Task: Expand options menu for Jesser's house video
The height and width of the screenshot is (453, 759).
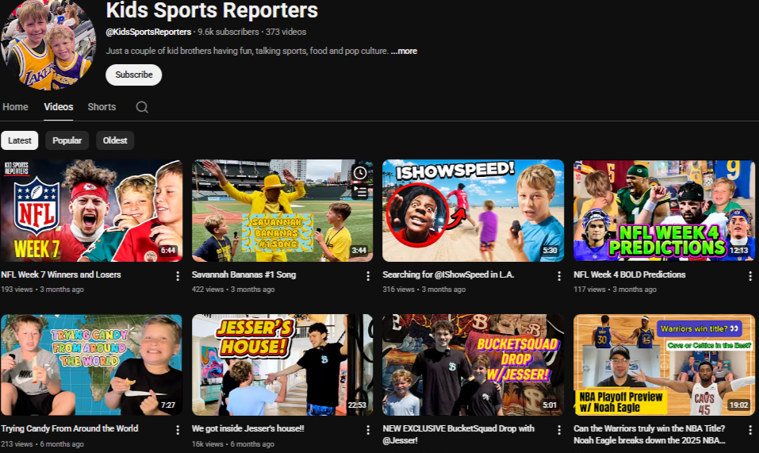Action: click(x=368, y=430)
